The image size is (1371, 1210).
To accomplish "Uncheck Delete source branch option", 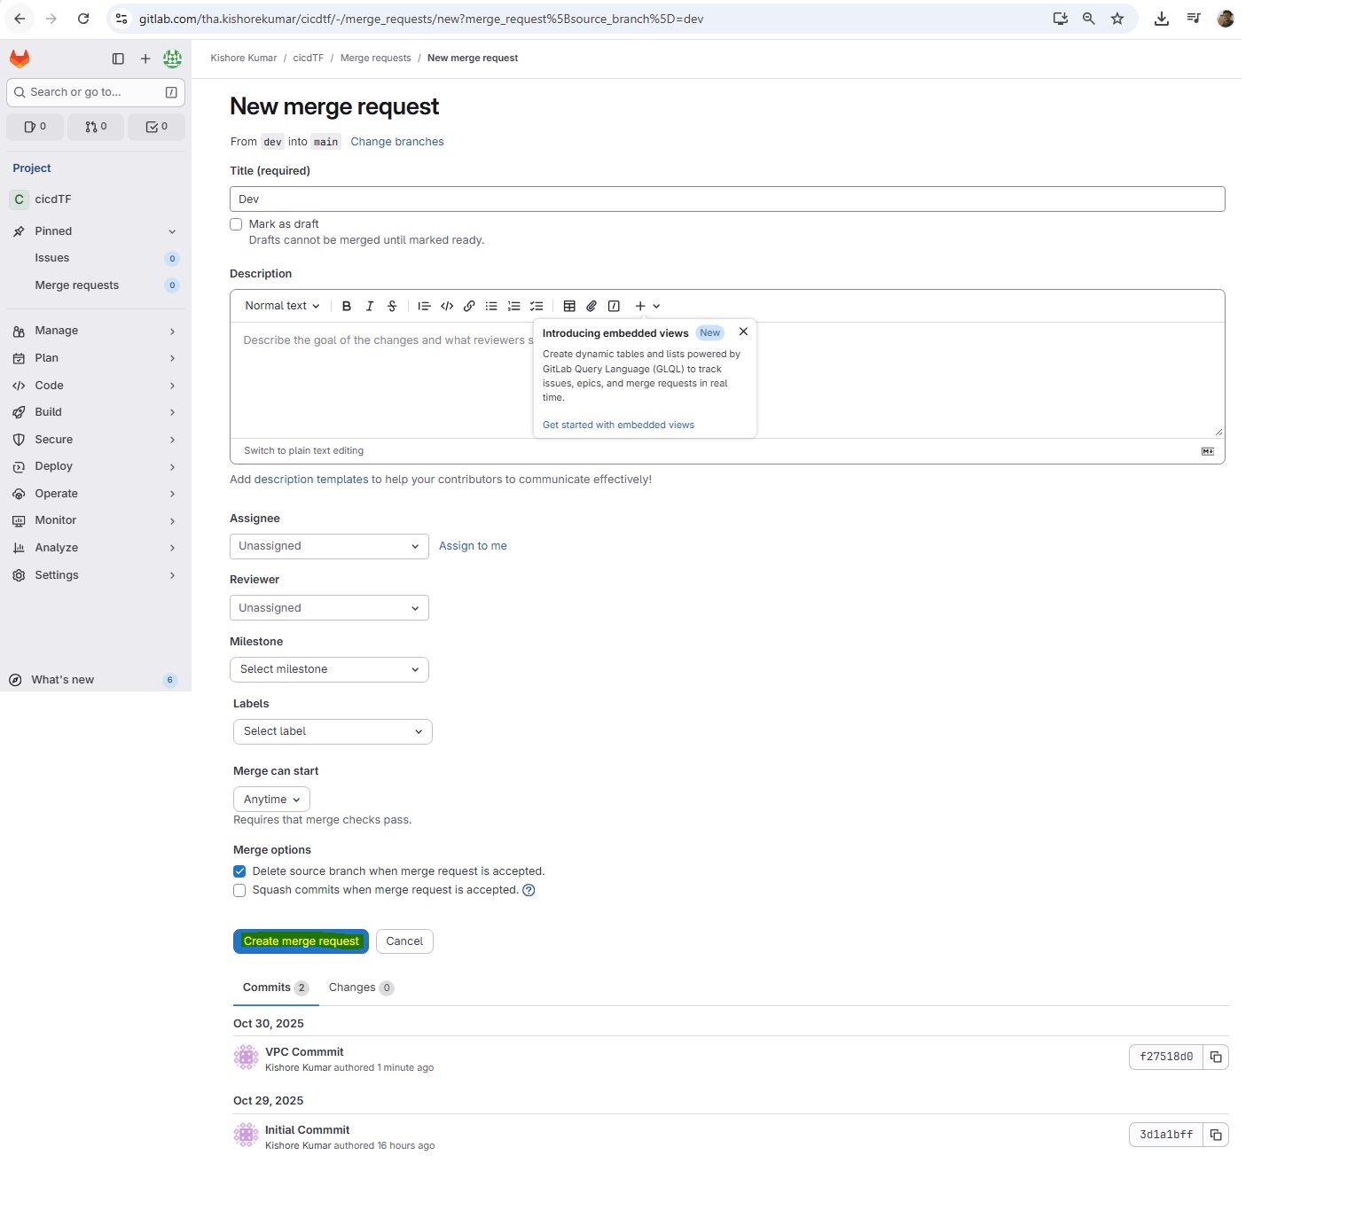I will (x=239, y=871).
